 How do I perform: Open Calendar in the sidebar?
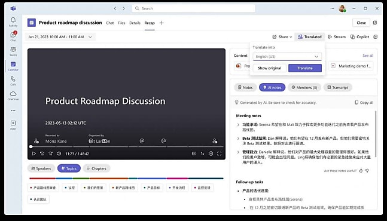tap(13, 66)
